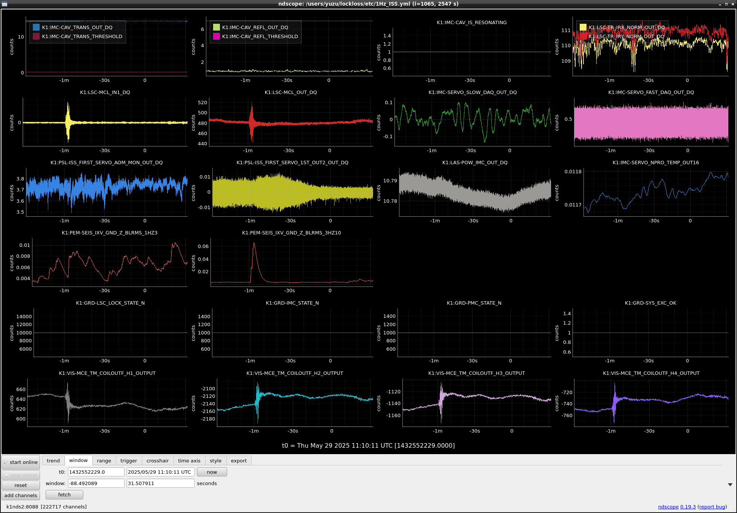737x513 pixels.
Task: Open the 0.19.3 version link
Action: pyautogui.click(x=688, y=507)
